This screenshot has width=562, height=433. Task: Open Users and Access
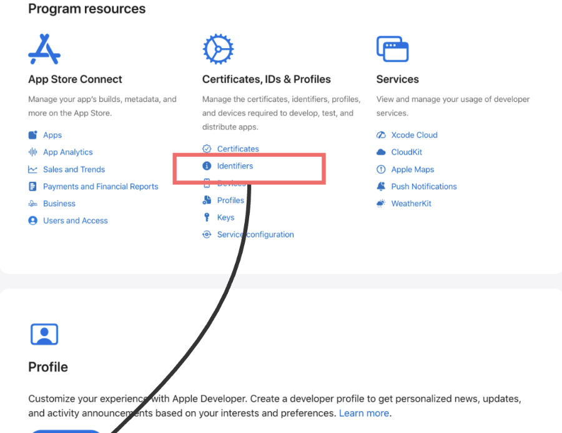coord(76,221)
